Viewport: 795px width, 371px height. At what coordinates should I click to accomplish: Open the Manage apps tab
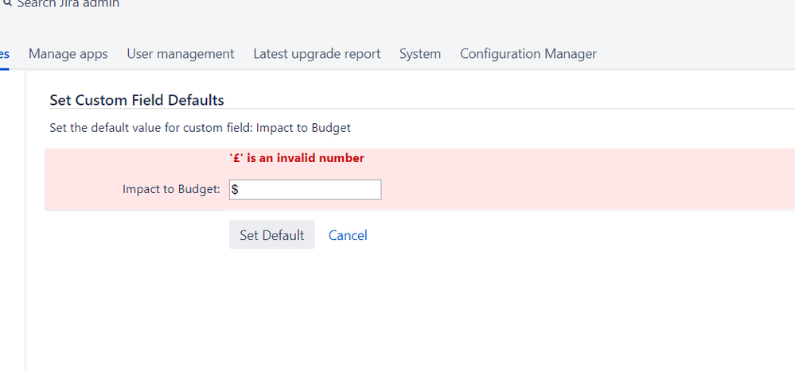click(x=68, y=54)
